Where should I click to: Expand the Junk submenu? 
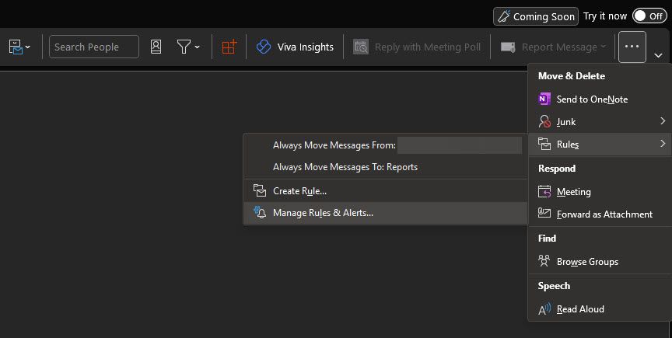[599, 122]
